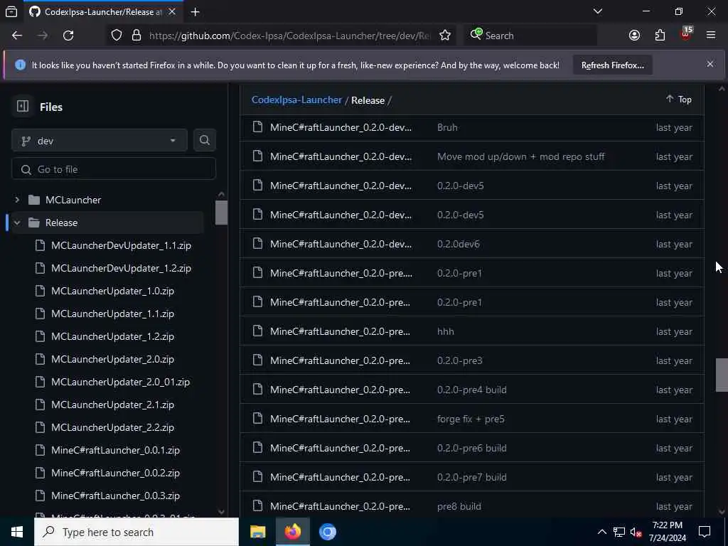Open the branch selector showing dev

[x=100, y=141]
